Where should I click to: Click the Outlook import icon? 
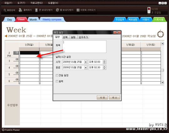coord(78,10)
